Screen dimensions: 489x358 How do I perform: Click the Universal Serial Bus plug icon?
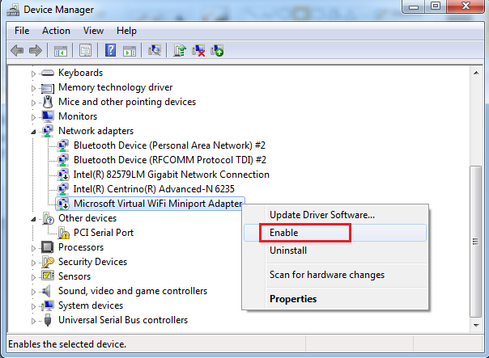tap(48, 320)
